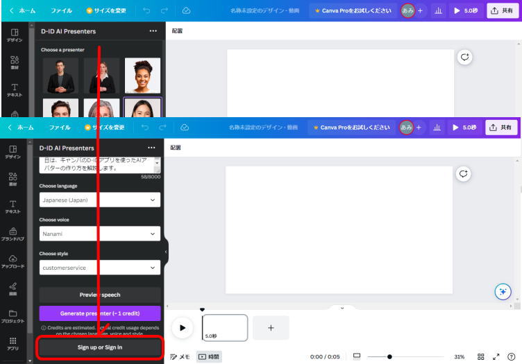Click the Preview speech button
522x364 pixels.
[x=100, y=295]
